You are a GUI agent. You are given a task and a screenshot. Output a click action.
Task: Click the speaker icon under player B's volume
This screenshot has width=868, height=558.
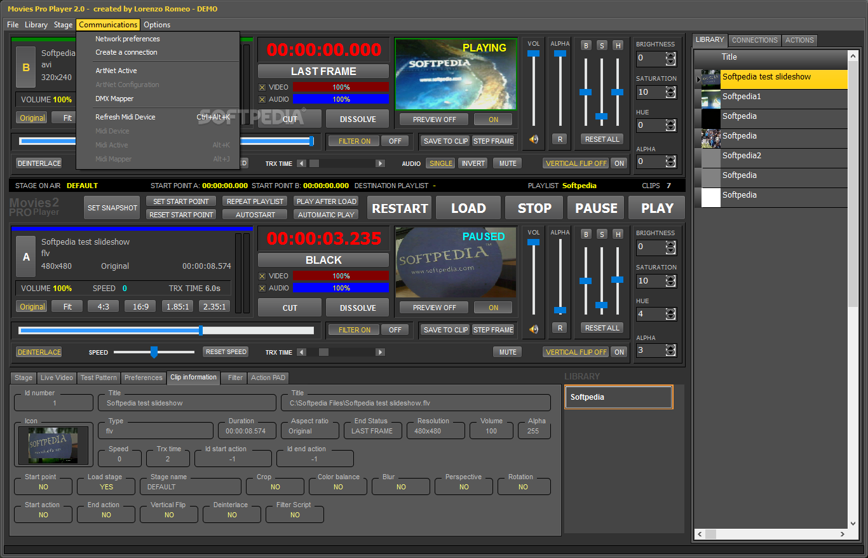534,139
